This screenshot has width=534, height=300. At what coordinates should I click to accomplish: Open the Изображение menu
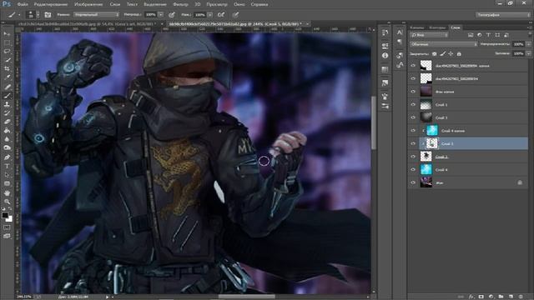[x=88, y=4]
